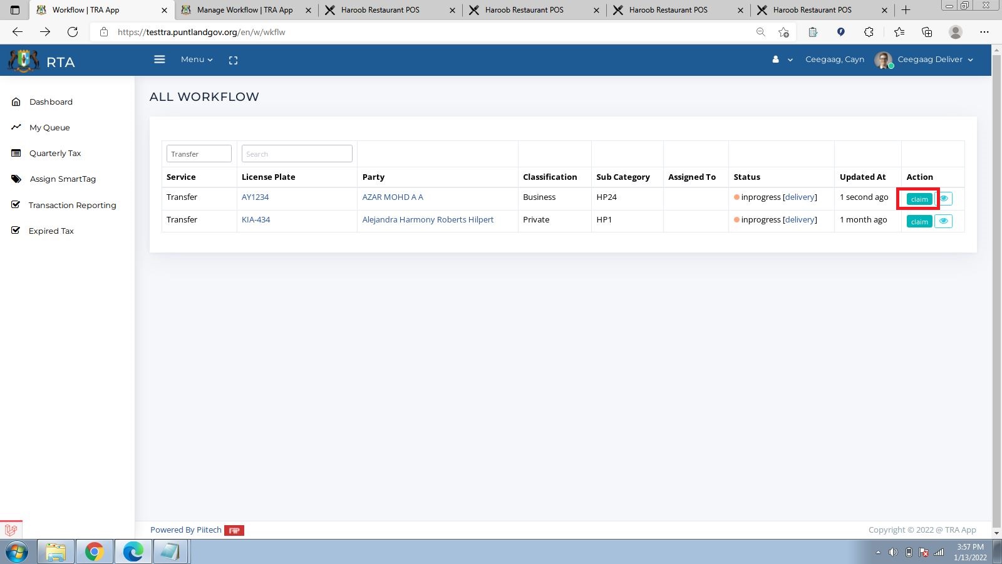Click the address bar URL
The width and height of the screenshot is (1002, 564).
[x=201, y=32]
